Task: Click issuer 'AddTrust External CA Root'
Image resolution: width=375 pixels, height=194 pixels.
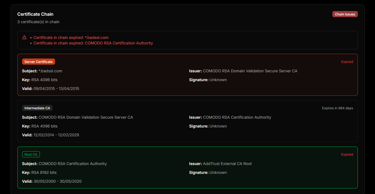Action: point(227,164)
